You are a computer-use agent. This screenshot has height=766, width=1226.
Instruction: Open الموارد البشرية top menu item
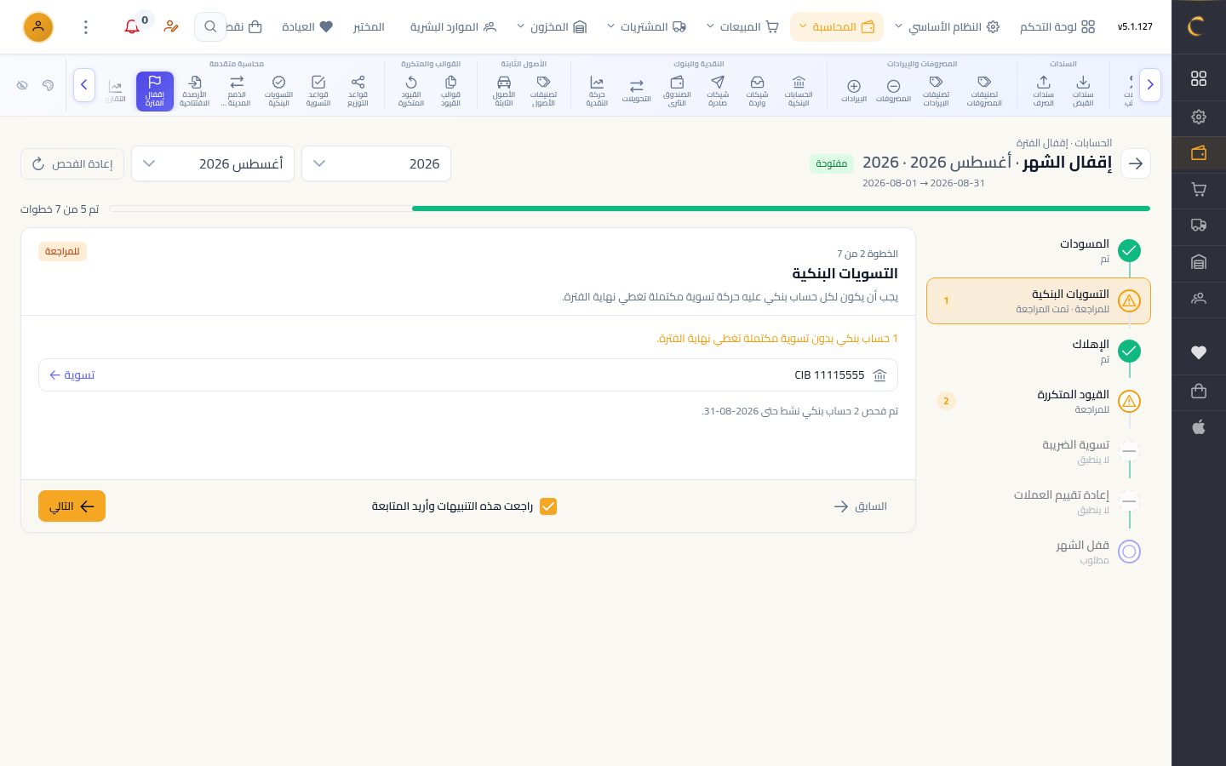pos(453,27)
